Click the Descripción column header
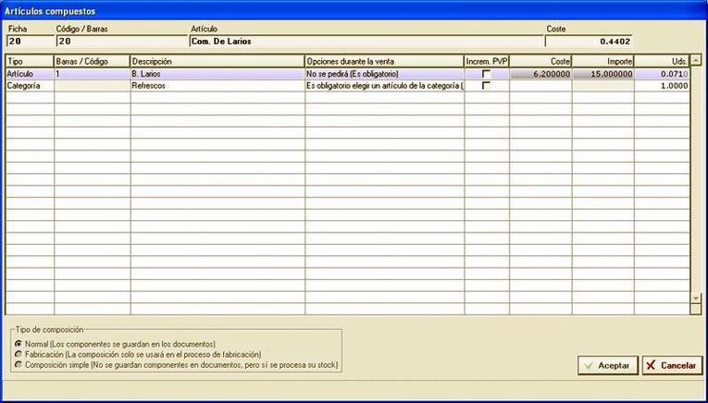This screenshot has height=403, width=708. (217, 61)
